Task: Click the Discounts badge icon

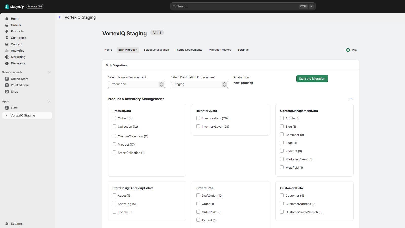Action: (7, 63)
